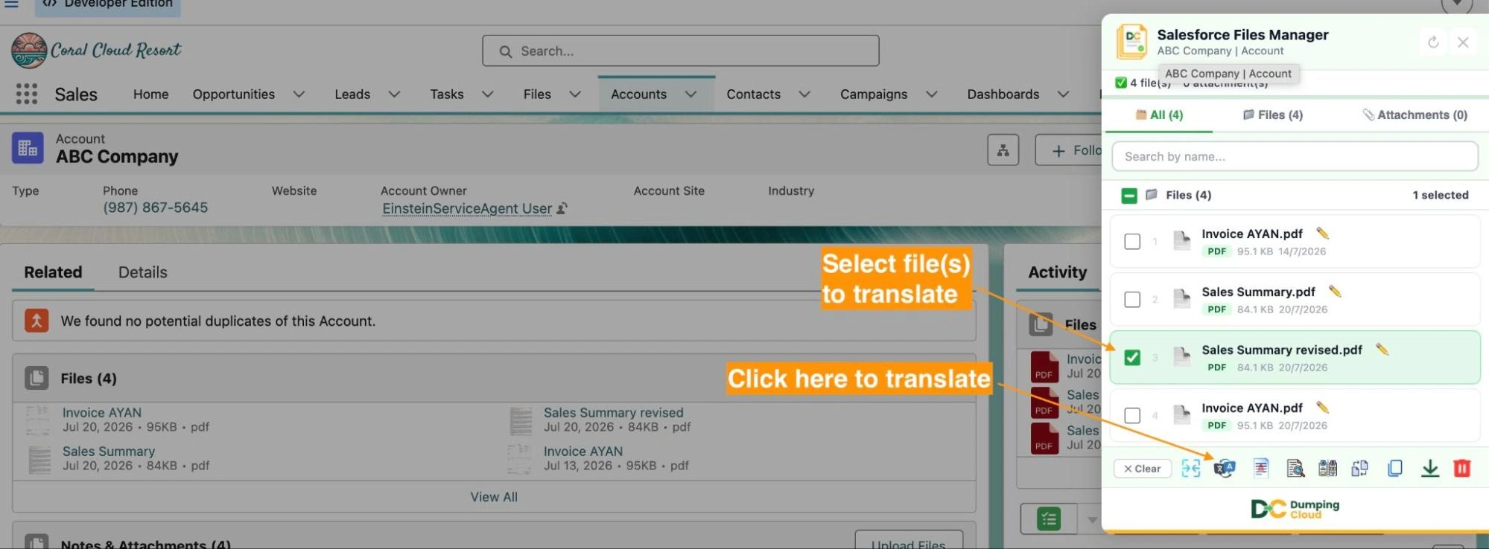Expand the Accounts tab dropdown chevron
1489x549 pixels.
690,94
